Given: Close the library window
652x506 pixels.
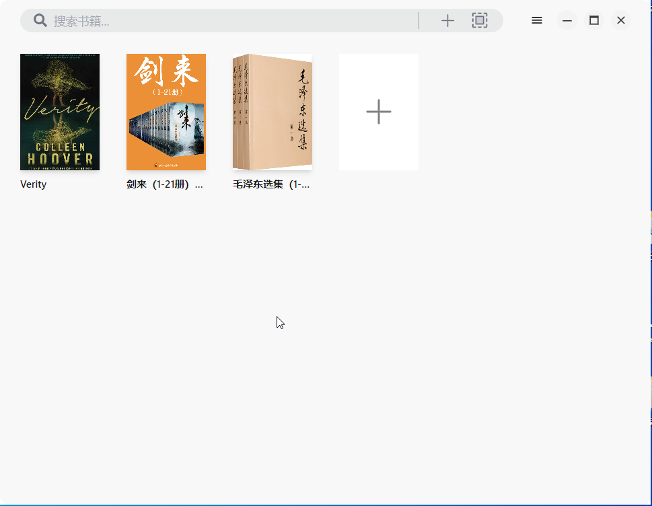Looking at the screenshot, I should point(621,20).
